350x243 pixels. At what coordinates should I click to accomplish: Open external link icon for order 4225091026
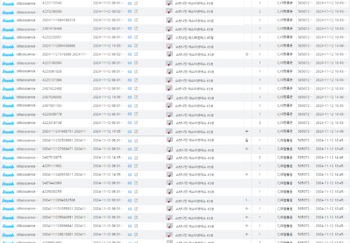(x=136, y=72)
